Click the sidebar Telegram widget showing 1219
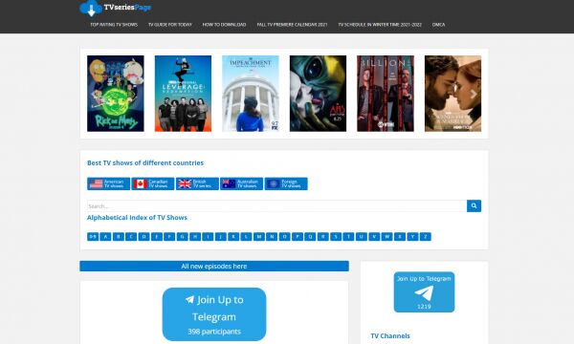574x344 pixels. pyautogui.click(x=424, y=292)
